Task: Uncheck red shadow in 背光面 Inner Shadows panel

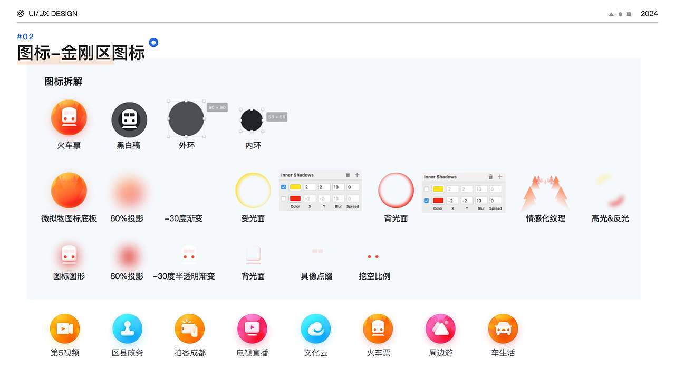Action: [427, 201]
